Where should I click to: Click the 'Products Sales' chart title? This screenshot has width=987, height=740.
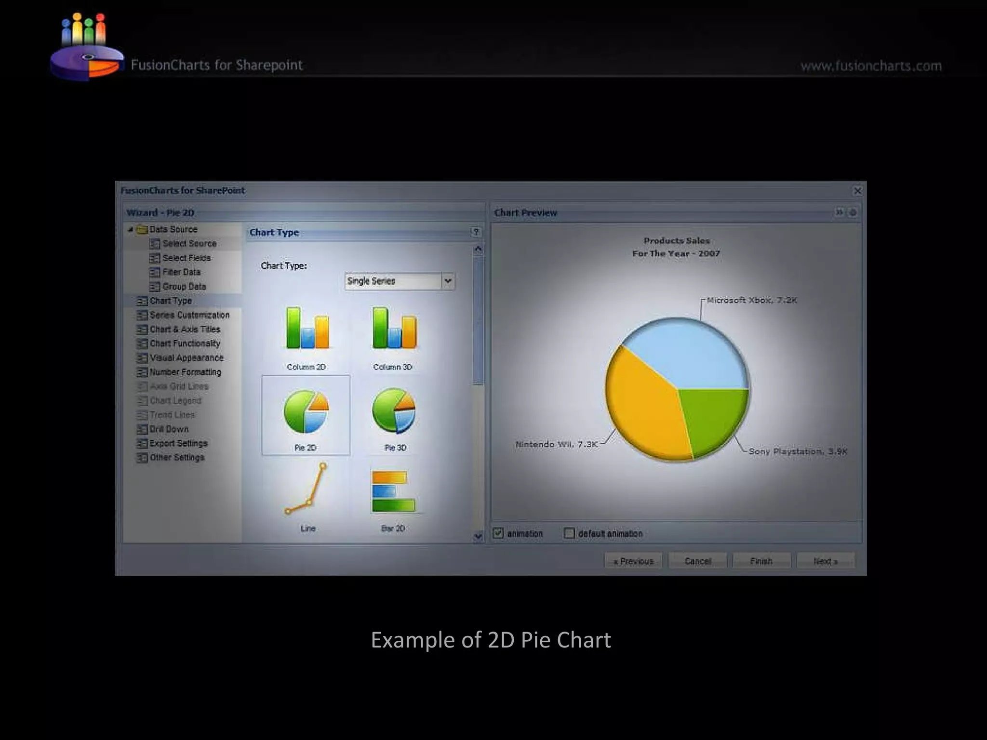677,240
